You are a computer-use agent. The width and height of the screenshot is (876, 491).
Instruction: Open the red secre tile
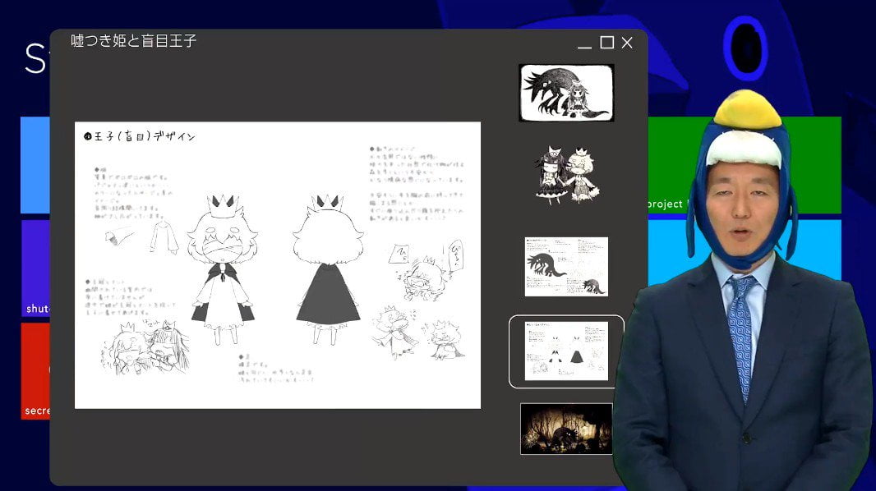(x=35, y=371)
